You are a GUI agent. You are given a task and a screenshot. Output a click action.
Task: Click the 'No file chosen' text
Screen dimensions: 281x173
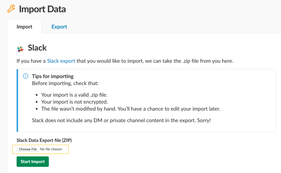51,149
